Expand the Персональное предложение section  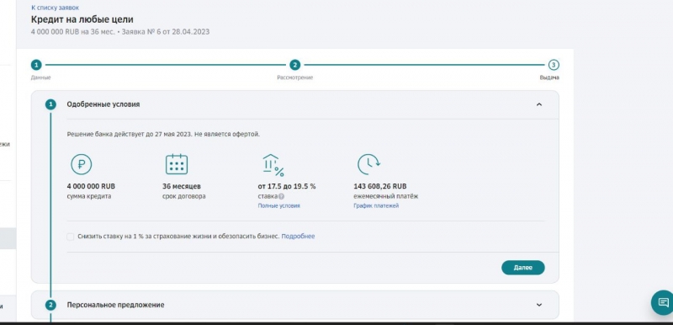(539, 305)
